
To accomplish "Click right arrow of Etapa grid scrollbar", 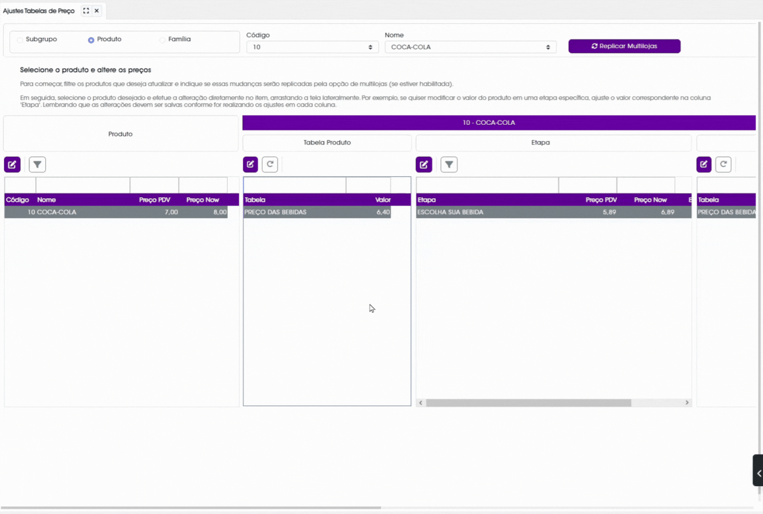I will tap(687, 403).
